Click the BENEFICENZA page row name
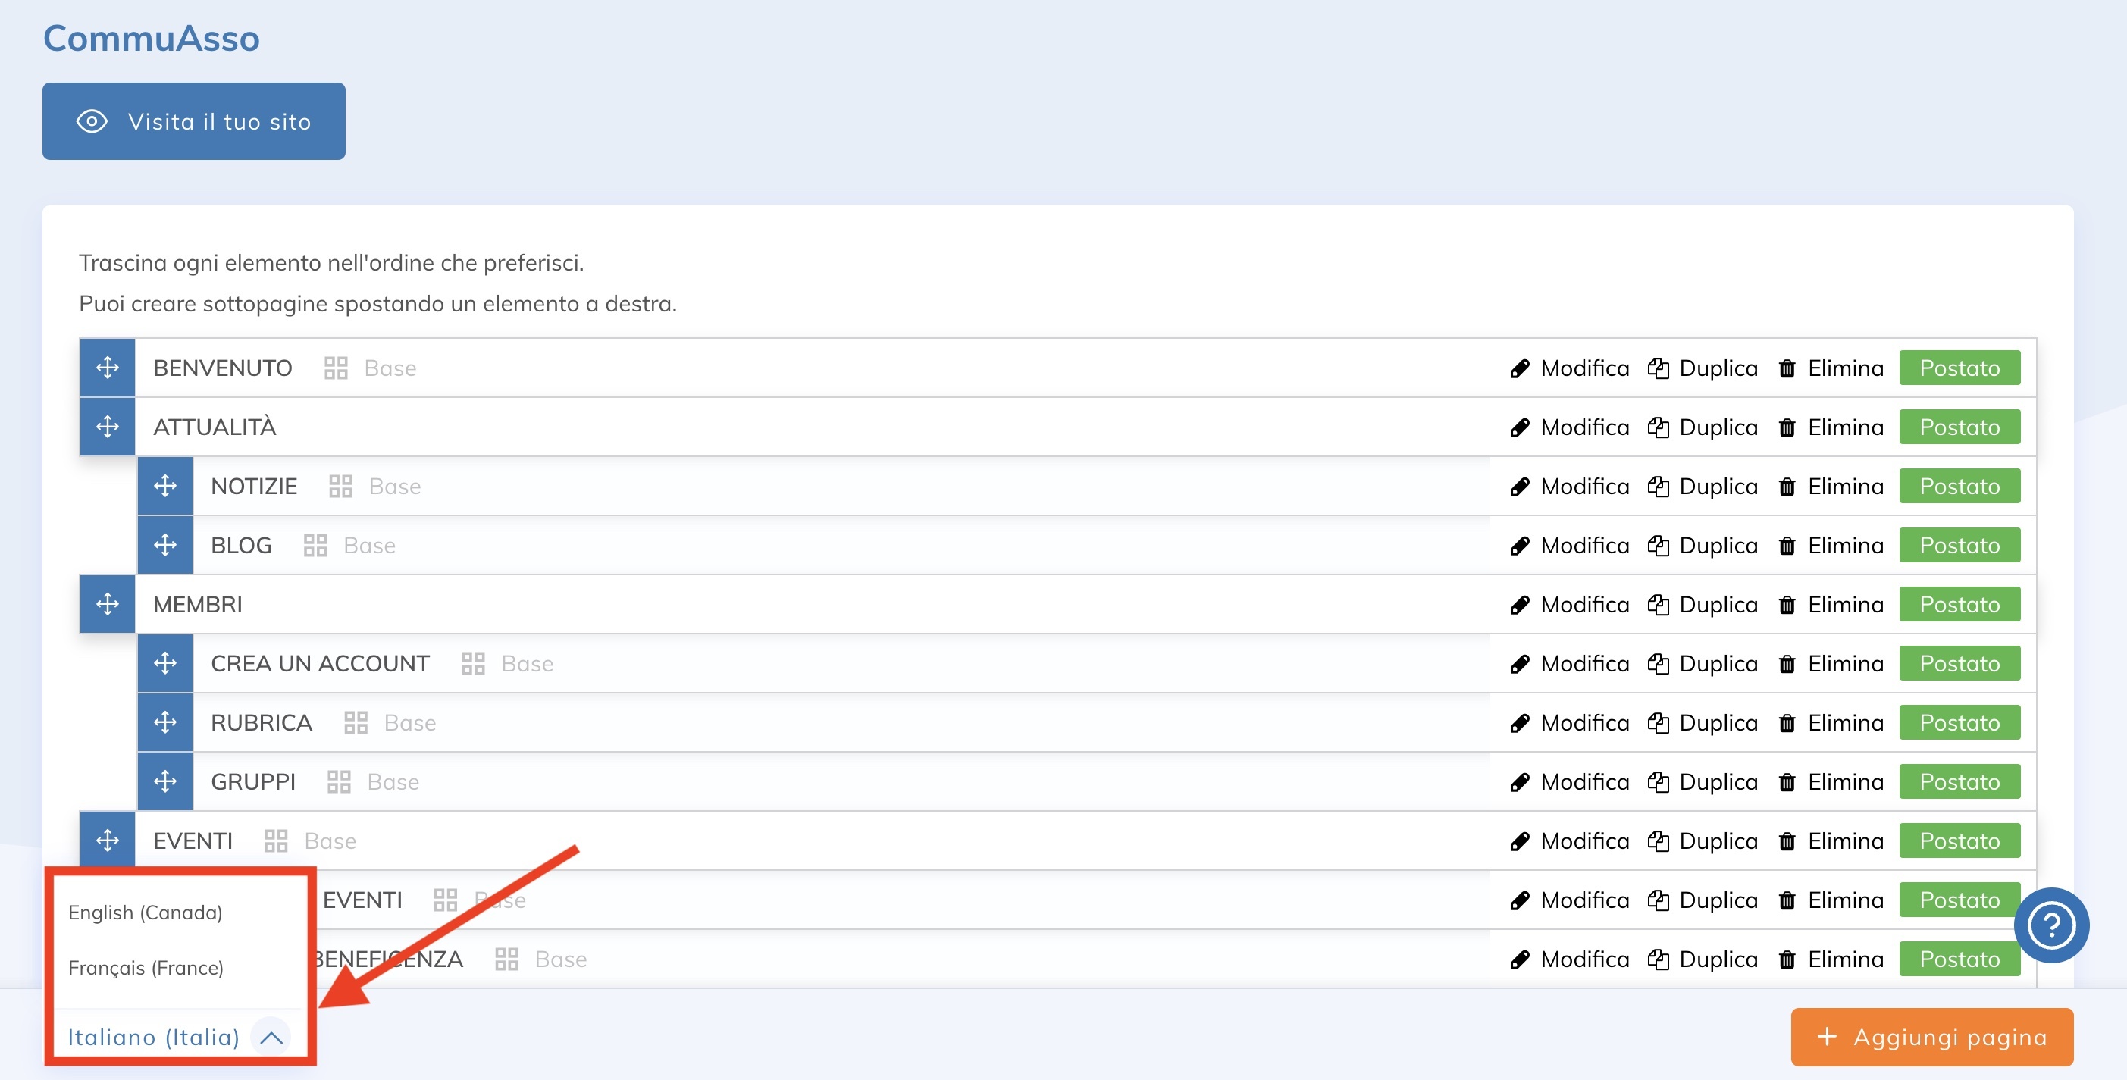Image resolution: width=2127 pixels, height=1080 pixels. (388, 959)
